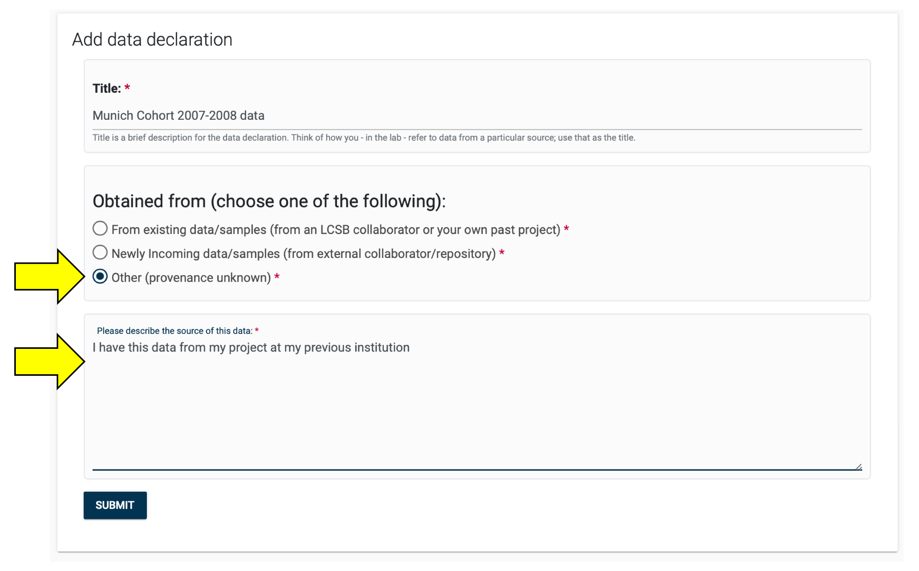Click the asterisk after "Please describe the source" label

257,330
